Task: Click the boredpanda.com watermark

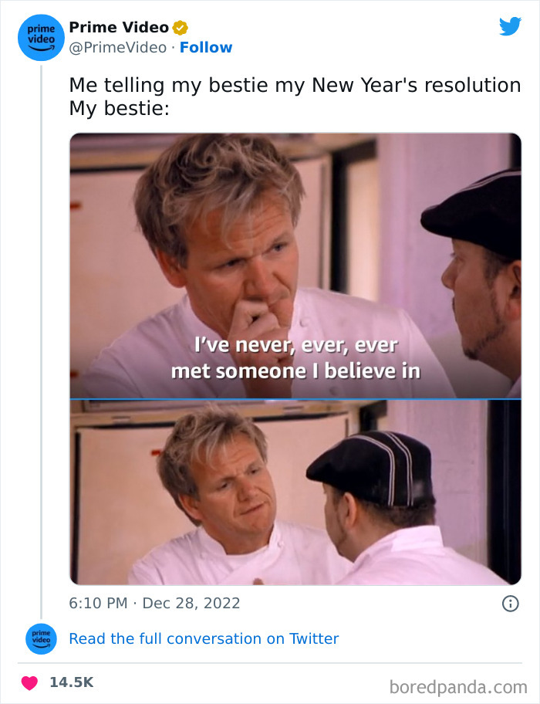Action: pyautogui.click(x=458, y=687)
